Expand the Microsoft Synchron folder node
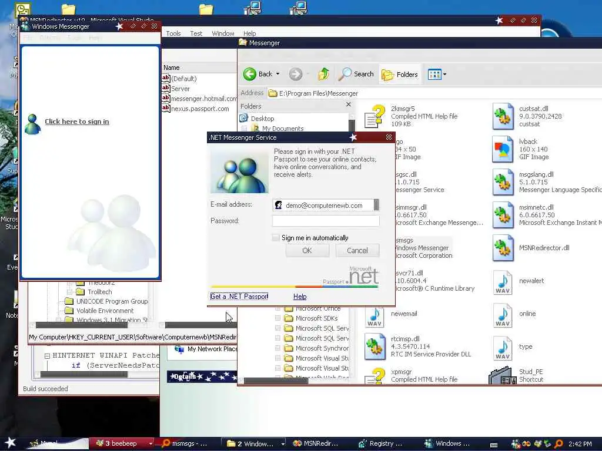Viewport: 602px width, 451px height. click(277, 348)
